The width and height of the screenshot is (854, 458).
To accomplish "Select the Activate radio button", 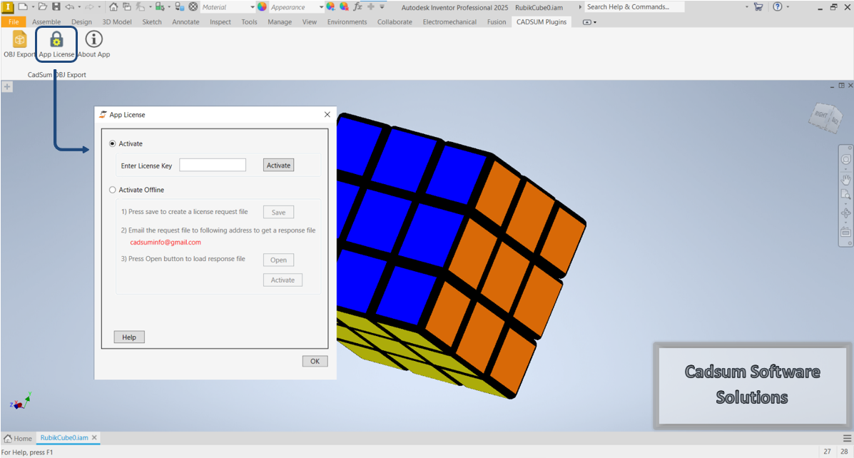I will [x=113, y=144].
